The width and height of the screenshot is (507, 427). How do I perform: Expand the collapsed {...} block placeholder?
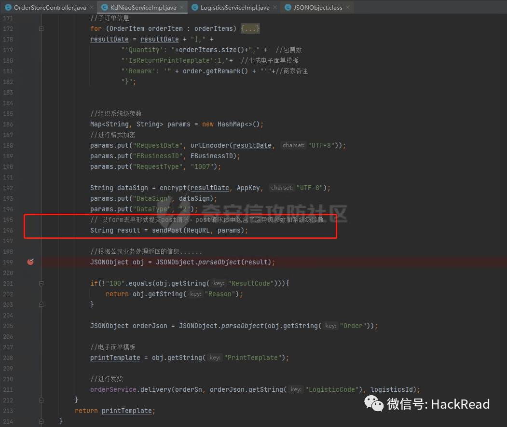click(250, 28)
